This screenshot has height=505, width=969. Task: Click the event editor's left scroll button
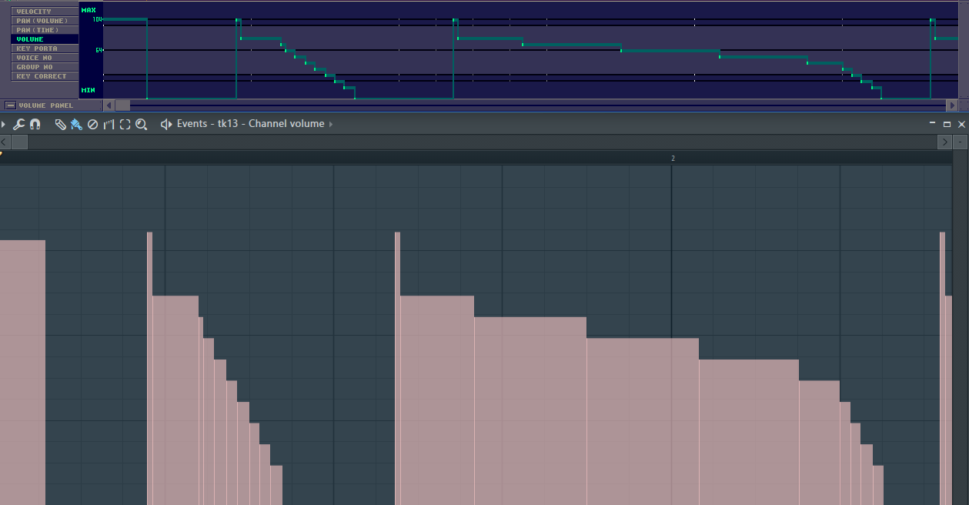point(5,142)
